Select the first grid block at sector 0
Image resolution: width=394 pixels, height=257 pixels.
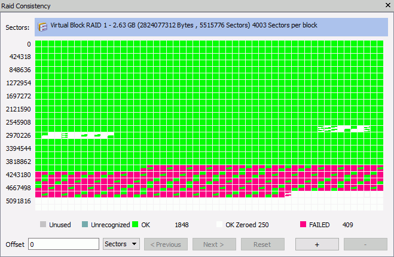[38, 44]
